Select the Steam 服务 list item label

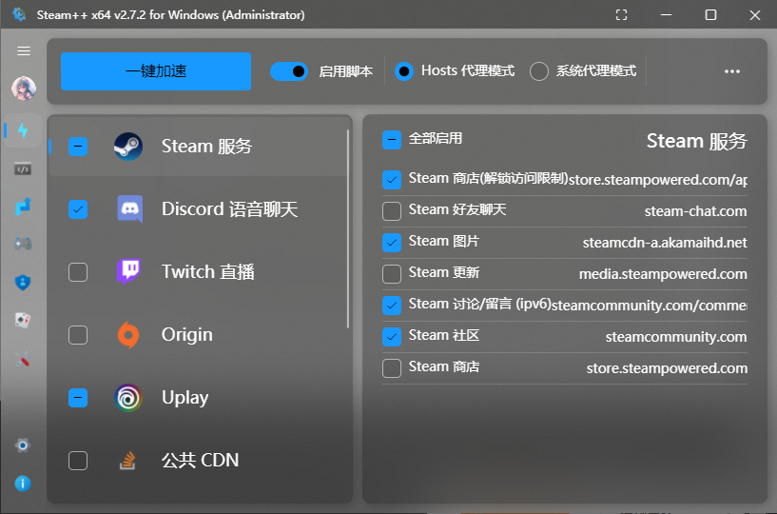206,147
